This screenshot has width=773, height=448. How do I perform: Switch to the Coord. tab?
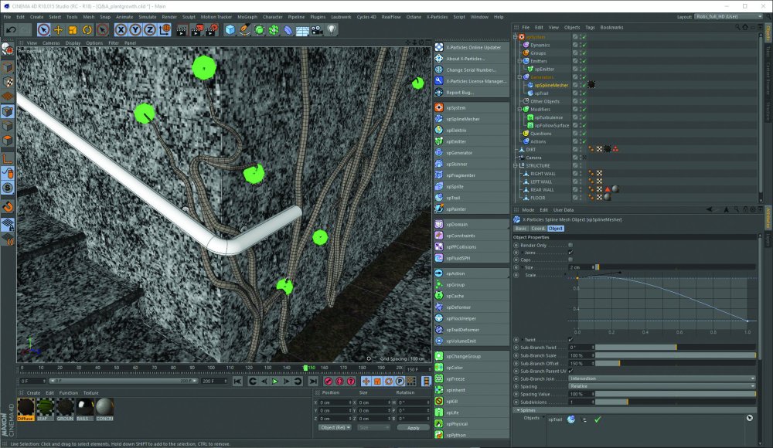[538, 229]
